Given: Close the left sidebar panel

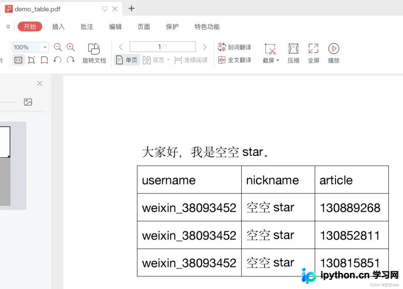Looking at the screenshot, I should [40, 83].
